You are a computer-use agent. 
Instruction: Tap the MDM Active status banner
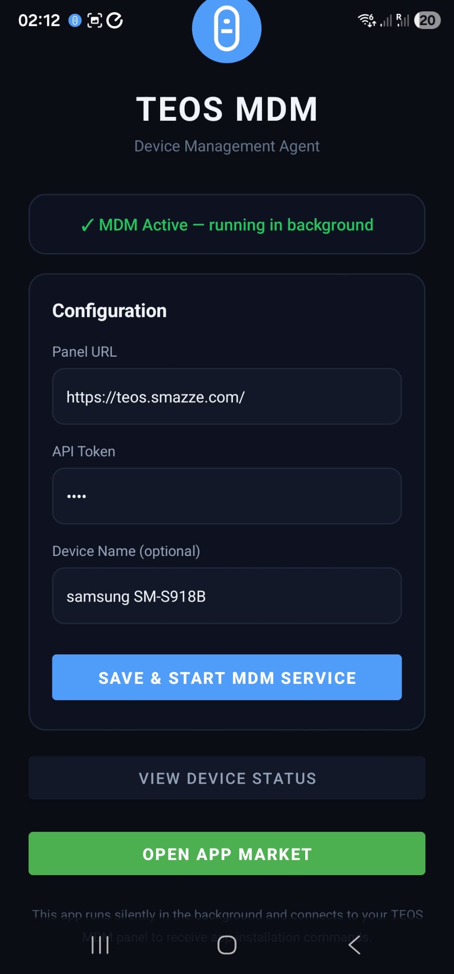[x=227, y=224]
